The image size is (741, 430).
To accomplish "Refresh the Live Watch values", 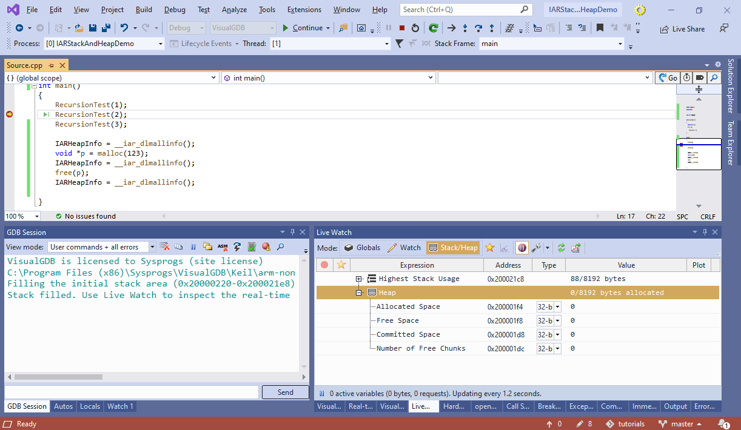I will (562, 248).
